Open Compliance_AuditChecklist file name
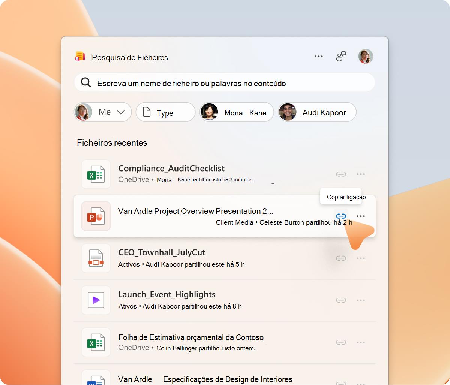This screenshot has height=385, width=450. click(171, 169)
